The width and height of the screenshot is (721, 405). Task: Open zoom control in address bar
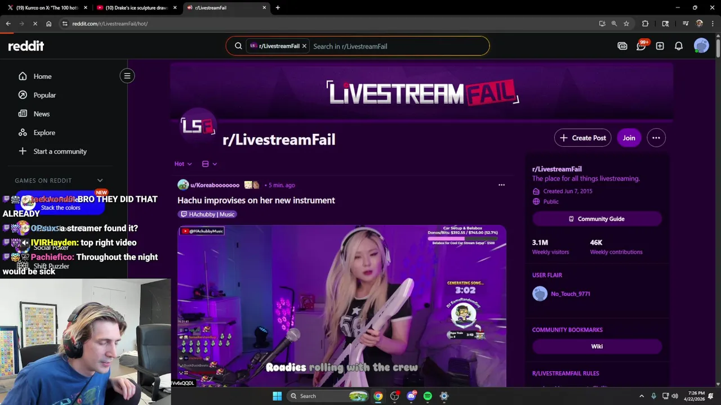click(614, 24)
